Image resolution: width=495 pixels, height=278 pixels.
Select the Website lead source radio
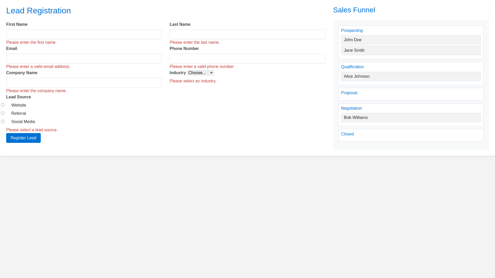pos(3,105)
